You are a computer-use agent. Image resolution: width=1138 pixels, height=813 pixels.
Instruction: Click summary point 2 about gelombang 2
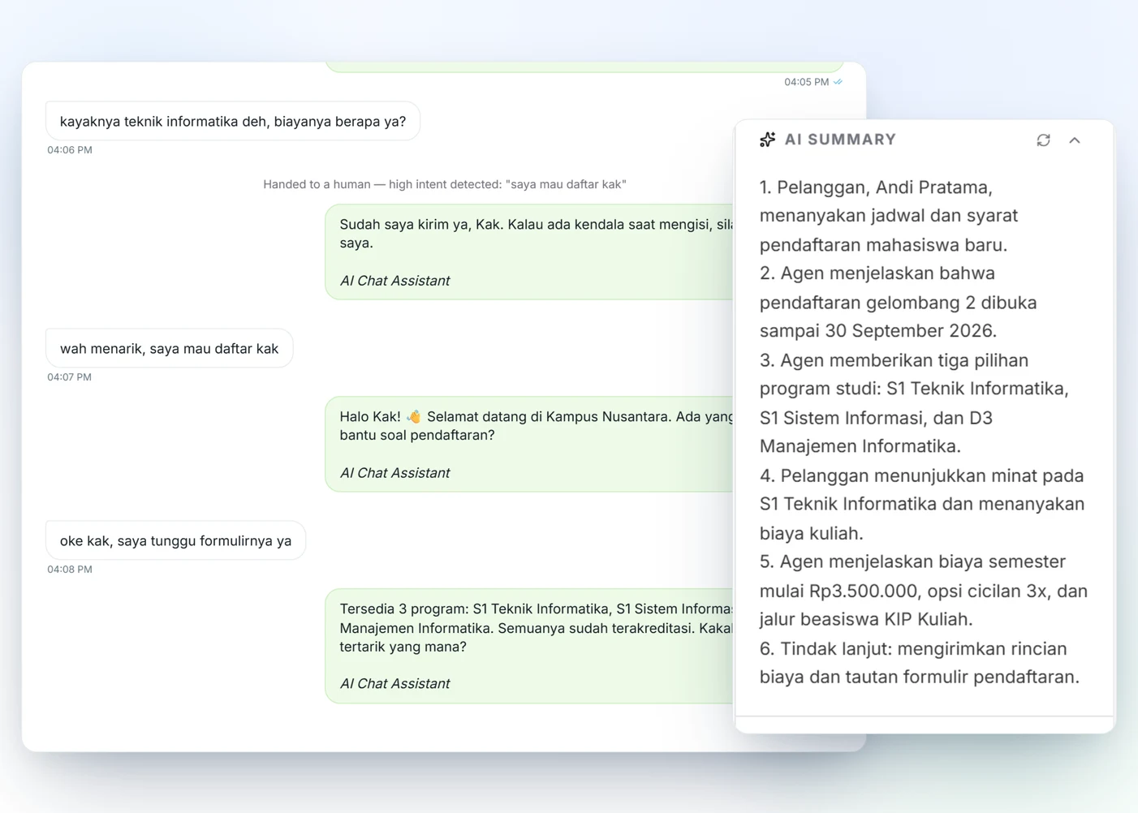pyautogui.click(x=898, y=302)
